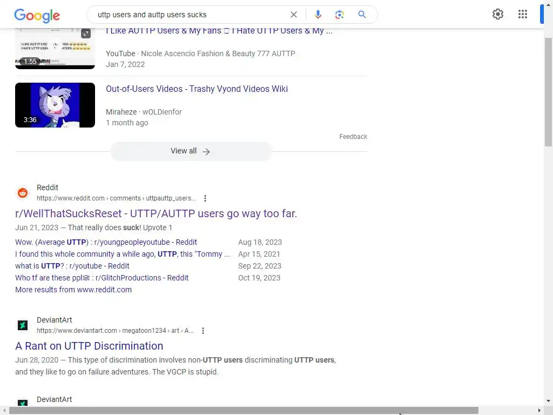Open 'r/WellThatSucksReset - UTTP/AUTTP users go way too far'
Viewport: 553px width, 415px height.
click(x=156, y=213)
